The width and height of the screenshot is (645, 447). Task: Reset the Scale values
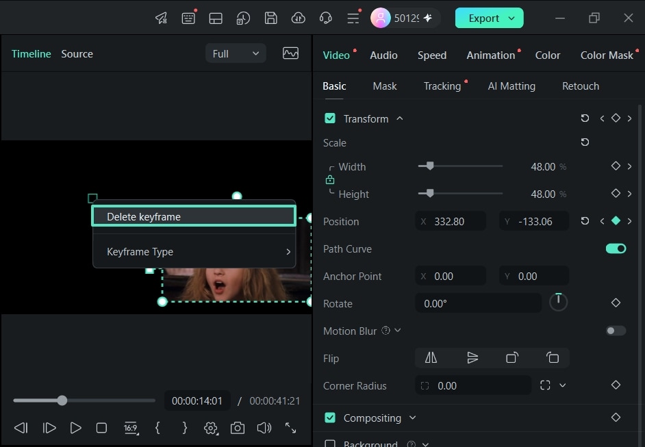point(585,142)
